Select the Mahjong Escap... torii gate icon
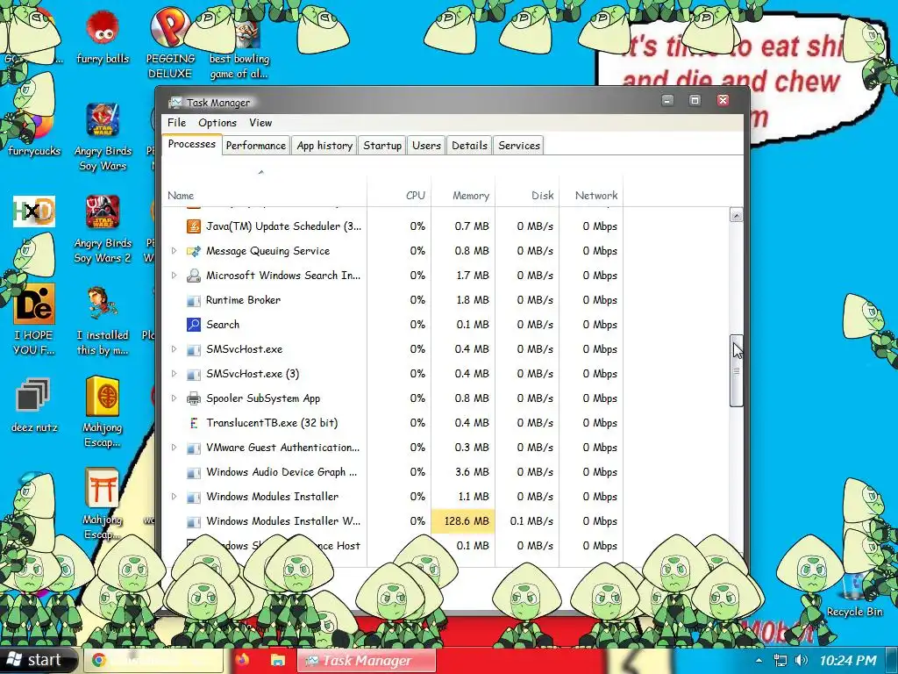The image size is (898, 674). (103, 503)
